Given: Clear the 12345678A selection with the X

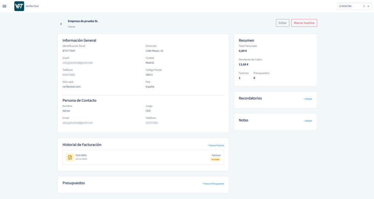Looking at the screenshot, I should click(x=364, y=6).
